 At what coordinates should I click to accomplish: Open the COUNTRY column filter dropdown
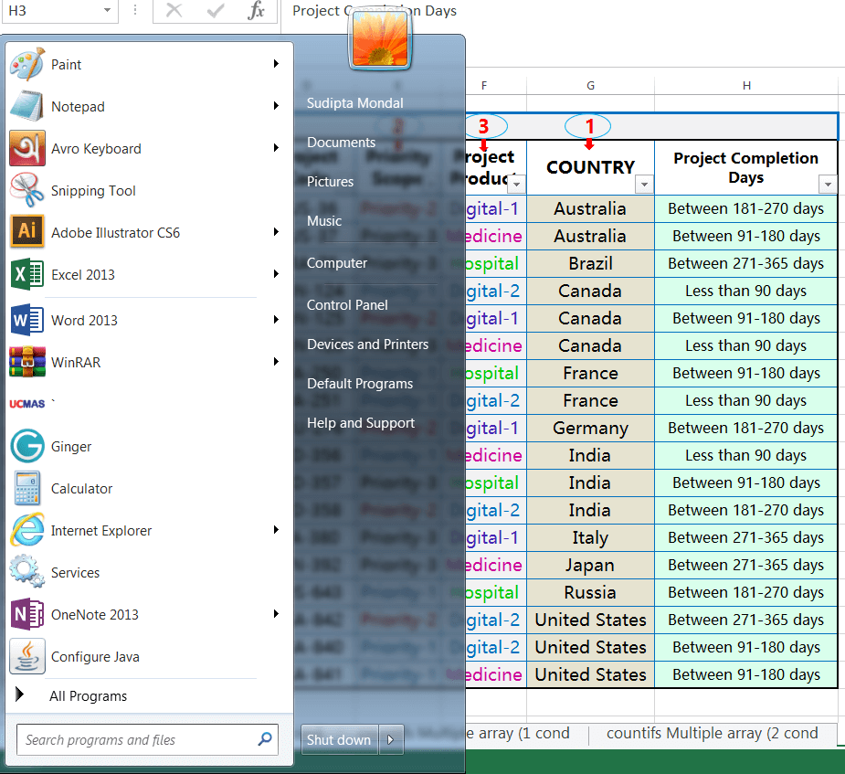(x=644, y=185)
